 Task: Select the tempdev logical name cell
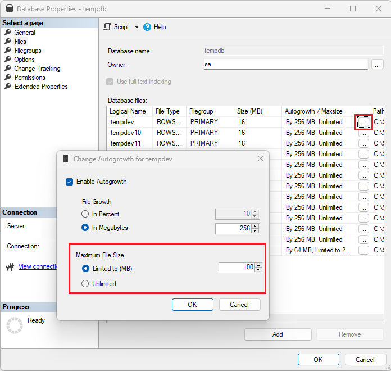click(130, 122)
